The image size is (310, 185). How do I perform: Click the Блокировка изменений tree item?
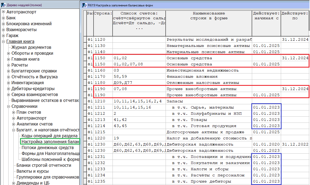(x=29, y=24)
